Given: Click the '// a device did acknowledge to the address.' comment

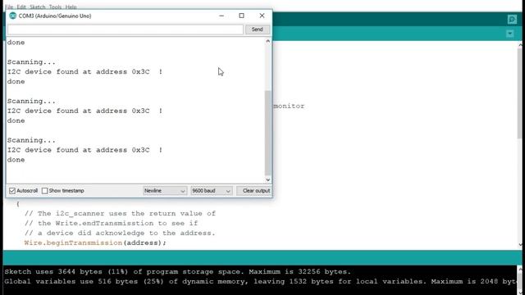Looking at the screenshot, I should (120, 233).
